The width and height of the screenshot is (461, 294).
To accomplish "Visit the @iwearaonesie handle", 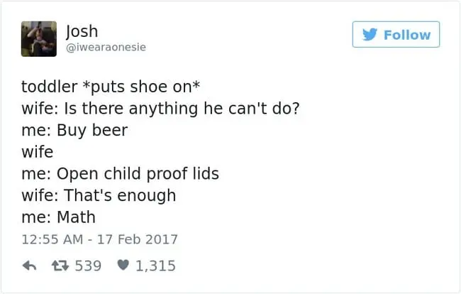I will click(105, 47).
